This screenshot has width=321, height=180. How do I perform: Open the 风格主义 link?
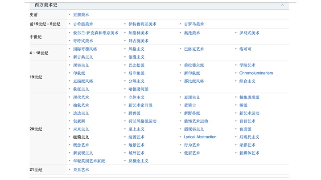pyautogui.click(x=136, y=49)
